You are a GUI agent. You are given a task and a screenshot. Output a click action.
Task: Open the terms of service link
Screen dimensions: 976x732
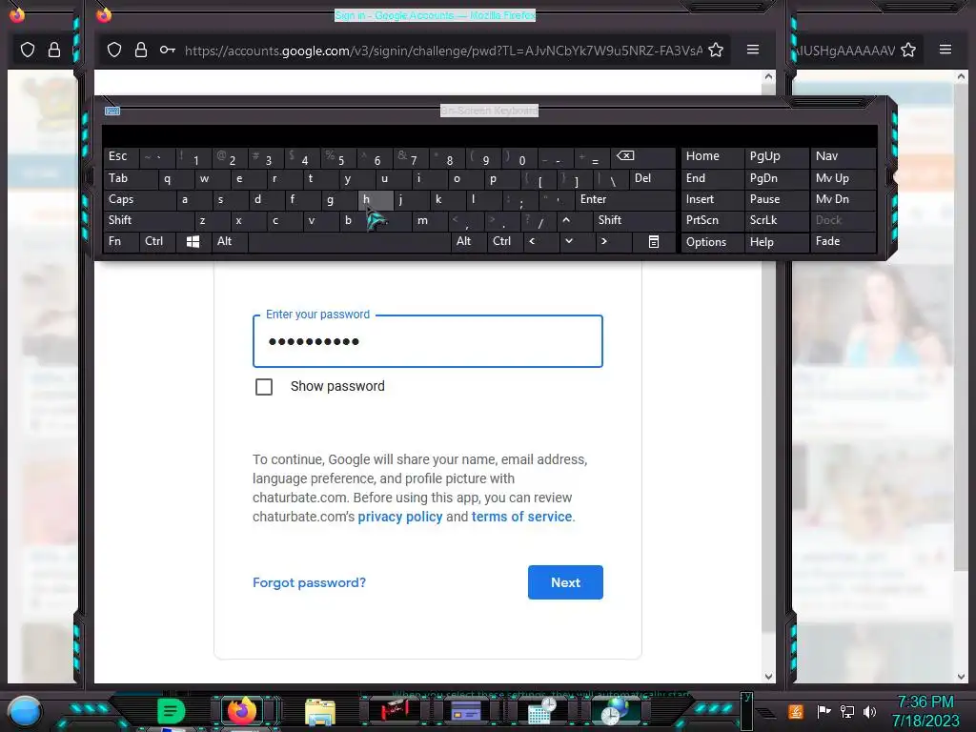click(x=521, y=517)
